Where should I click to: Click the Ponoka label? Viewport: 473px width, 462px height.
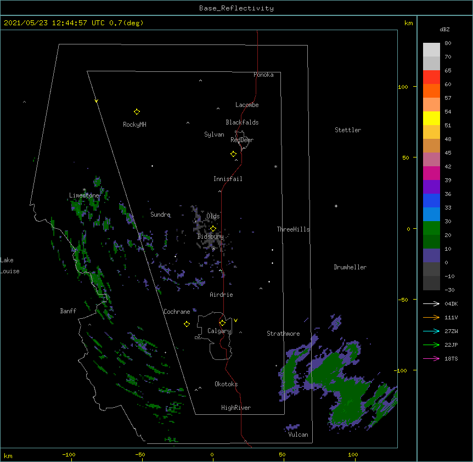pos(263,75)
